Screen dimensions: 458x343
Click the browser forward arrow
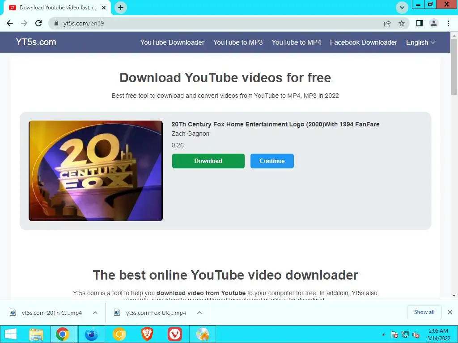pyautogui.click(x=24, y=23)
